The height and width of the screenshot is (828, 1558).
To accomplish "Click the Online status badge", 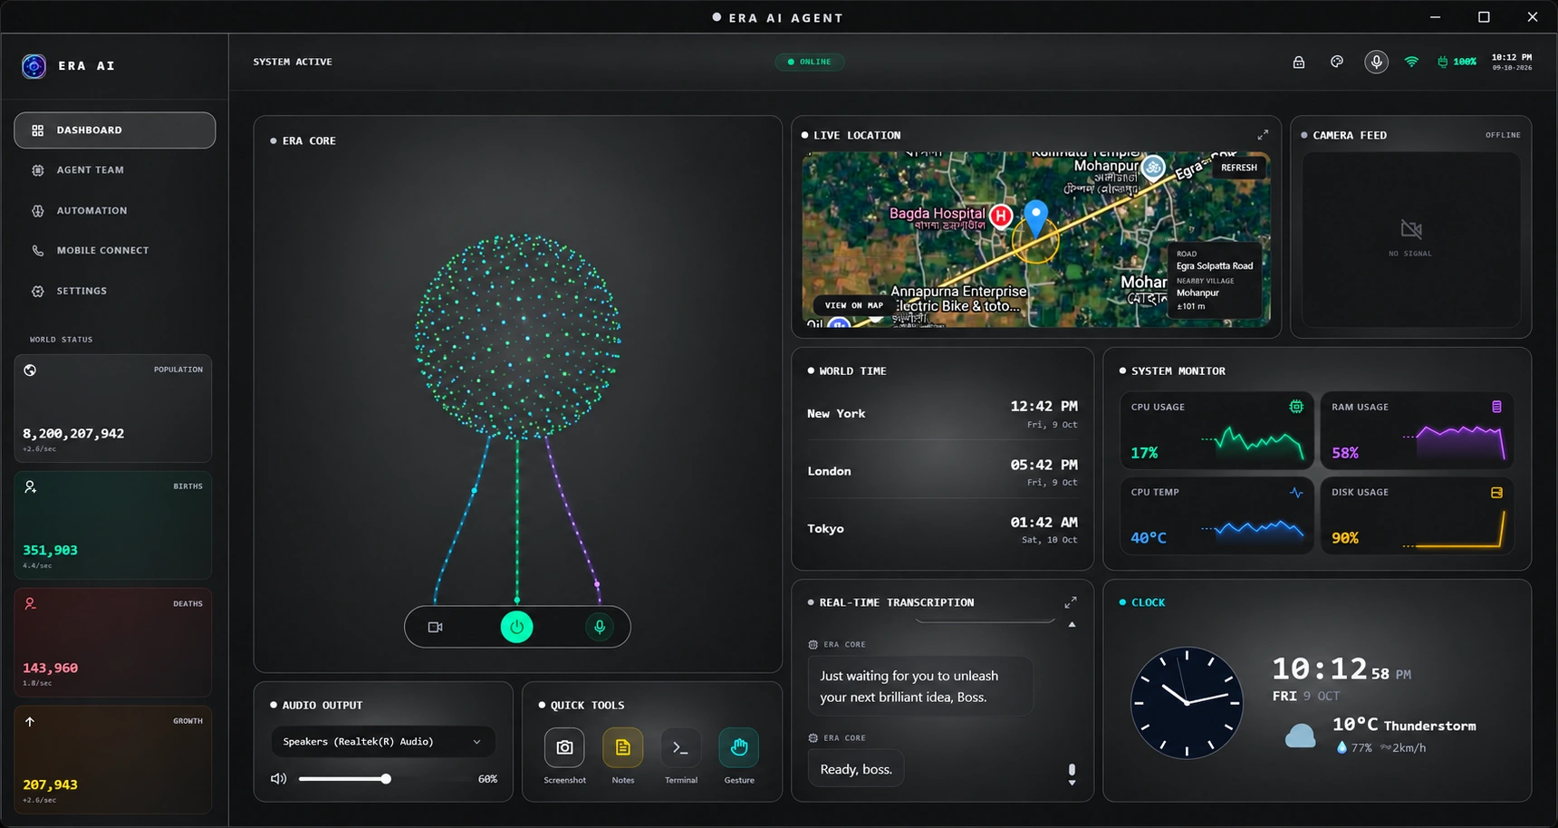I will point(810,62).
